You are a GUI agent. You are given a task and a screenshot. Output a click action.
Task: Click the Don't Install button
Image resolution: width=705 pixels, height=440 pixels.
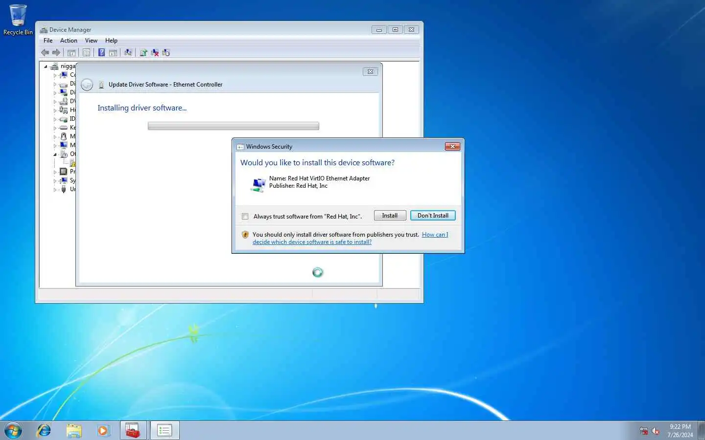click(433, 216)
